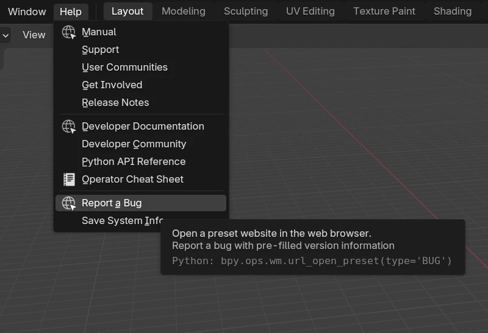This screenshot has height=333, width=488.
Task: Click globe icon beside Report a Bug
Action: pyautogui.click(x=68, y=203)
